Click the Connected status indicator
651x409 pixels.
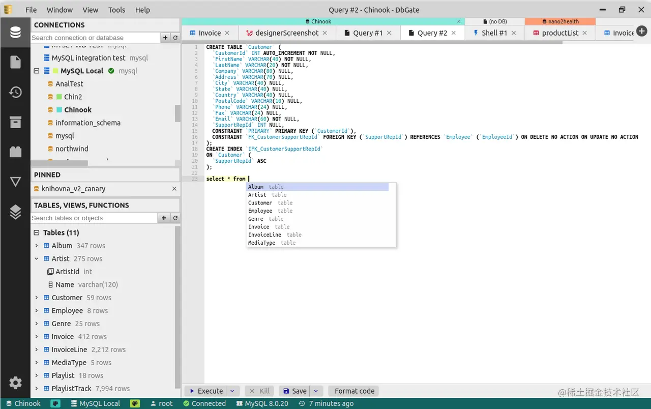(x=204, y=403)
